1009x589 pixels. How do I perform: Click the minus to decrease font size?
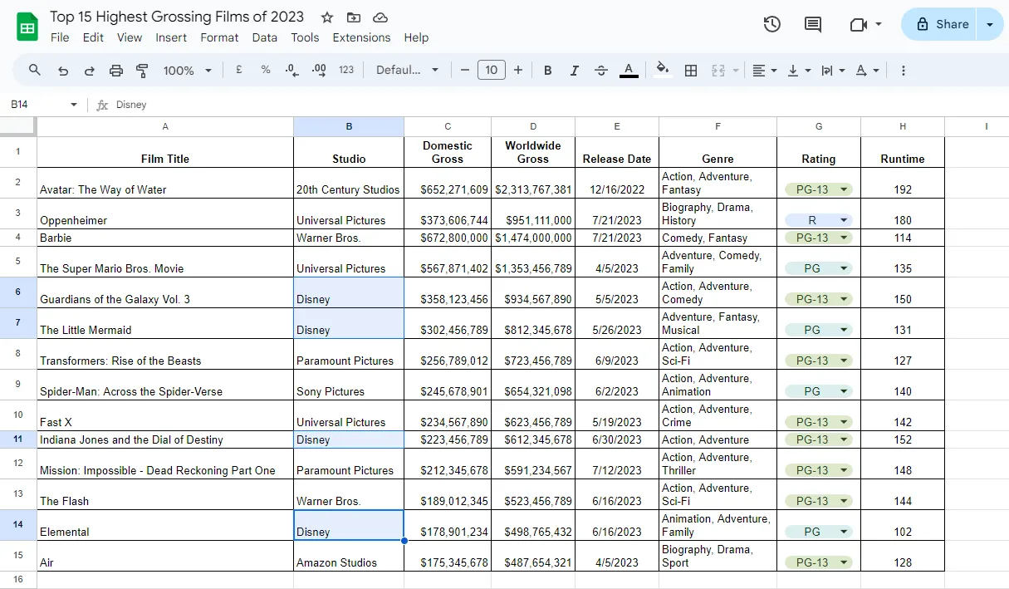465,70
